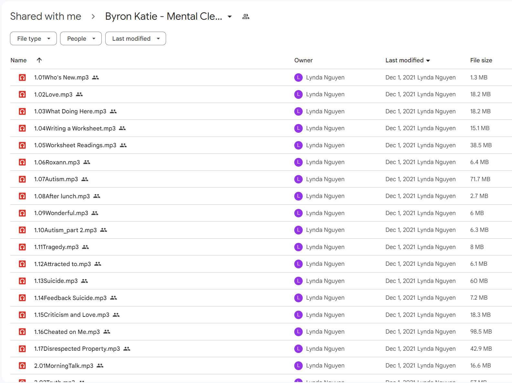Viewport: 512px width, 383px height.
Task: Go back to Shared with me
Action: click(x=46, y=16)
